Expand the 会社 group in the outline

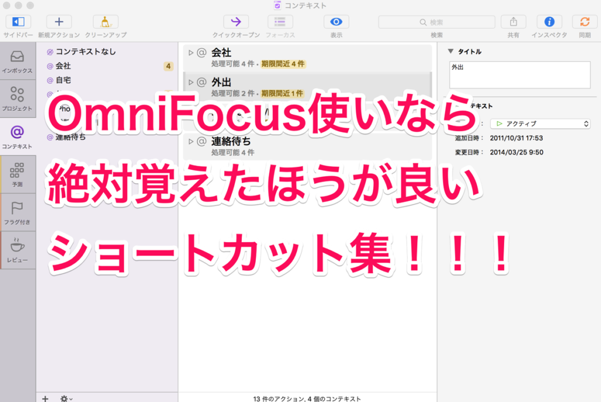point(191,53)
